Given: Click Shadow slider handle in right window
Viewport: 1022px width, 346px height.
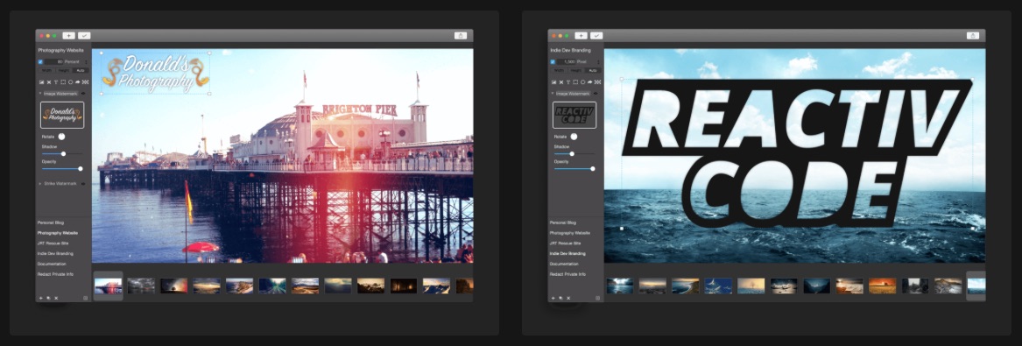Looking at the screenshot, I should click(x=572, y=154).
